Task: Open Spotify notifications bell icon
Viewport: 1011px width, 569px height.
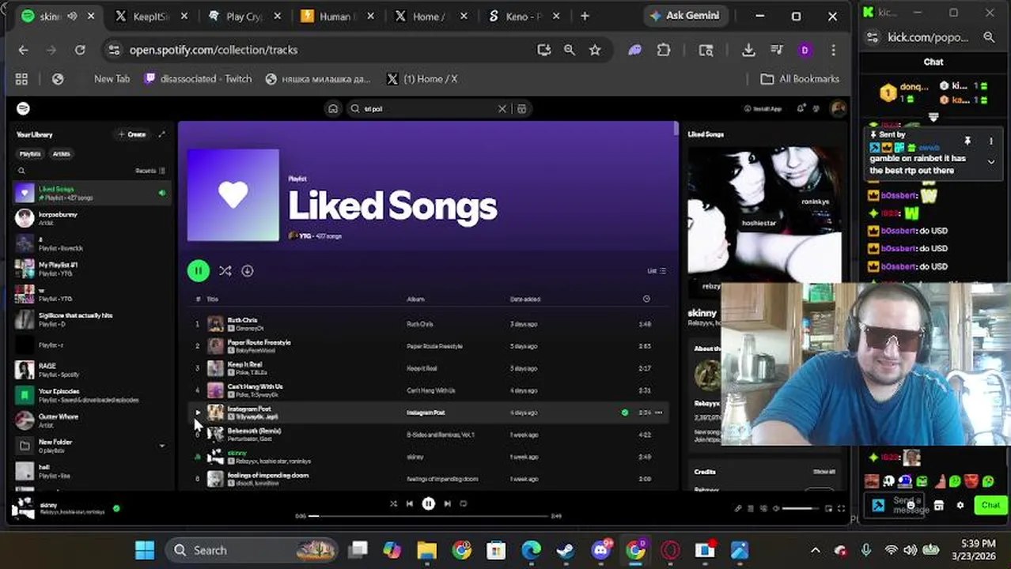Action: tap(801, 108)
